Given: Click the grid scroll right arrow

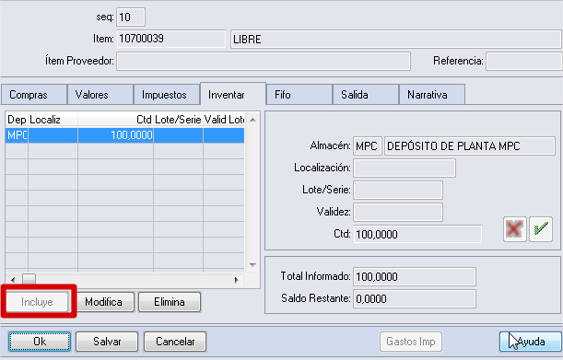Looking at the screenshot, I should [x=236, y=280].
